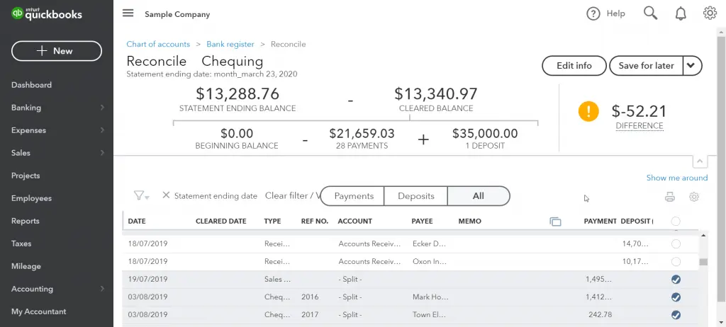726x327 pixels.
Task: Mark Ecker D... receipt as cleared
Action: click(x=676, y=243)
